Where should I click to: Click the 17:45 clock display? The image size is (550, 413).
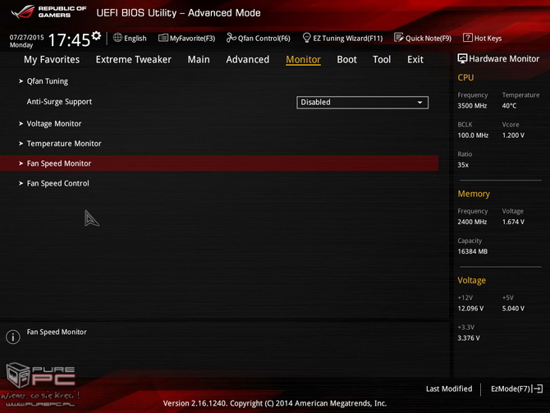click(x=69, y=39)
